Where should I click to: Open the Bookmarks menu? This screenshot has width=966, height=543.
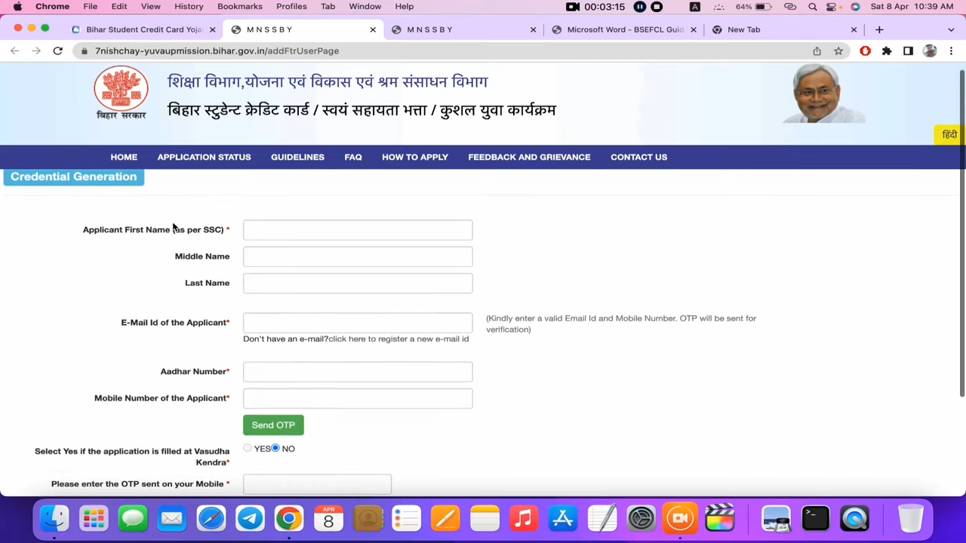[x=240, y=6]
